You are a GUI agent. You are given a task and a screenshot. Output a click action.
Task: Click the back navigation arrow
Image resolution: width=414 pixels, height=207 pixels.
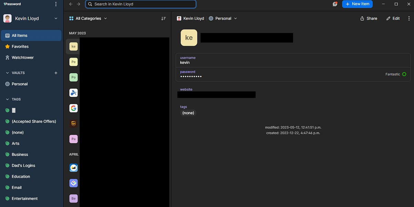[x=70, y=4]
